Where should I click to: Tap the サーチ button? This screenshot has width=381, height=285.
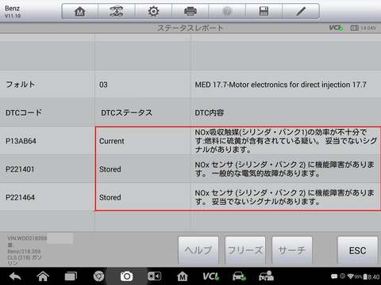(x=292, y=250)
